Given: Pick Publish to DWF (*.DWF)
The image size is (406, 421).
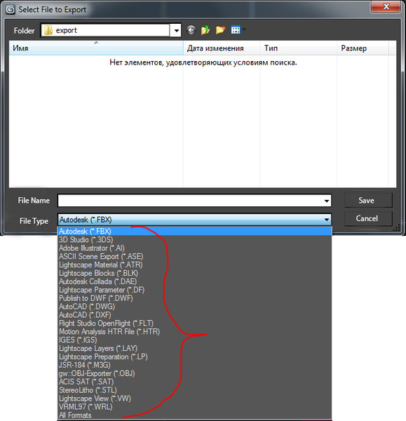Looking at the screenshot, I should click(195, 298).
